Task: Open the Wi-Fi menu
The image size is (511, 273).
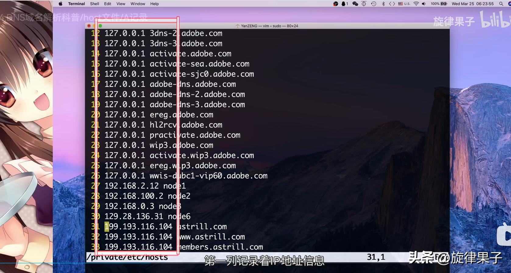Action: click(x=416, y=4)
